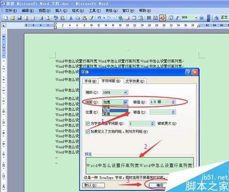This screenshot has height=192, width=229.
Task: Save the document with the floppy icon
Action: pos(20,18)
